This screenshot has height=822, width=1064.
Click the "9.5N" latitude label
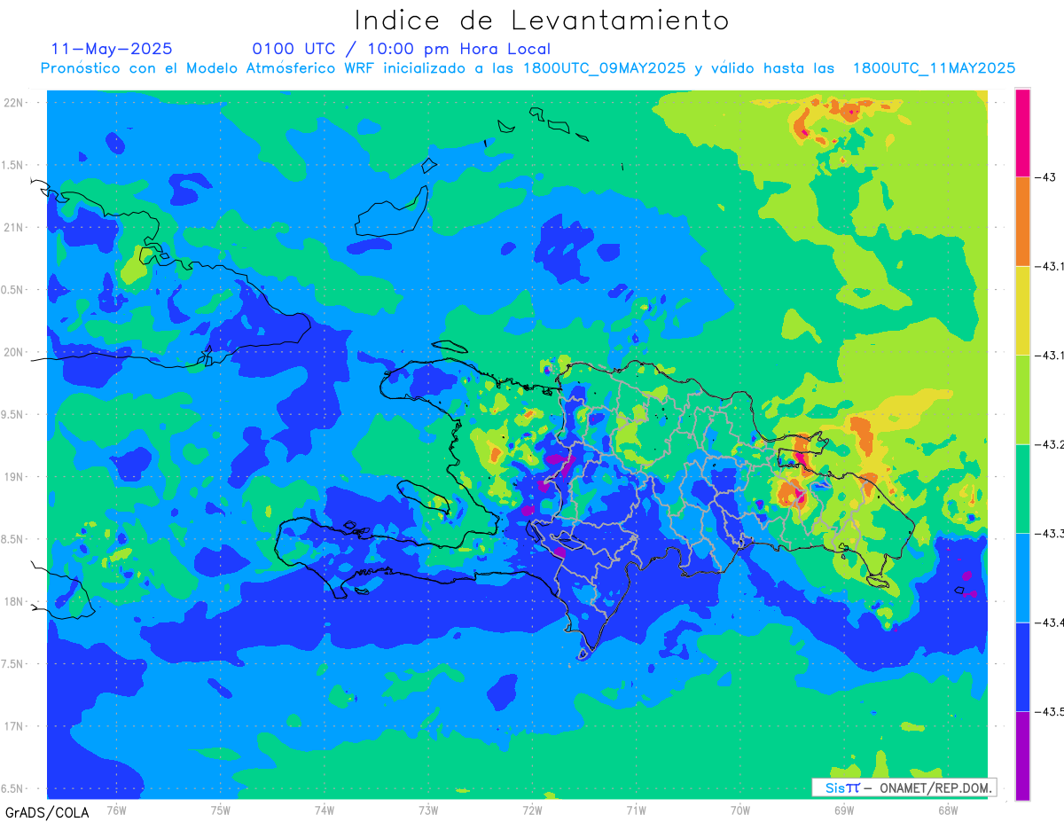click(12, 414)
